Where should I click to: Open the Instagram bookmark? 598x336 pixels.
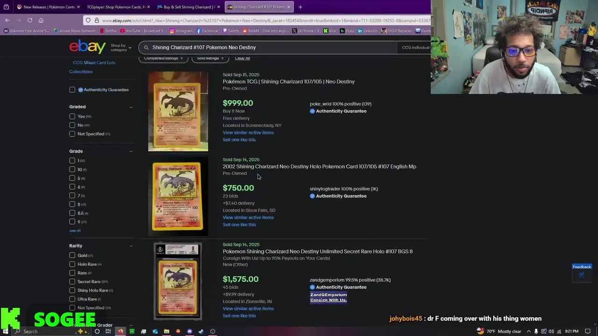(181, 31)
